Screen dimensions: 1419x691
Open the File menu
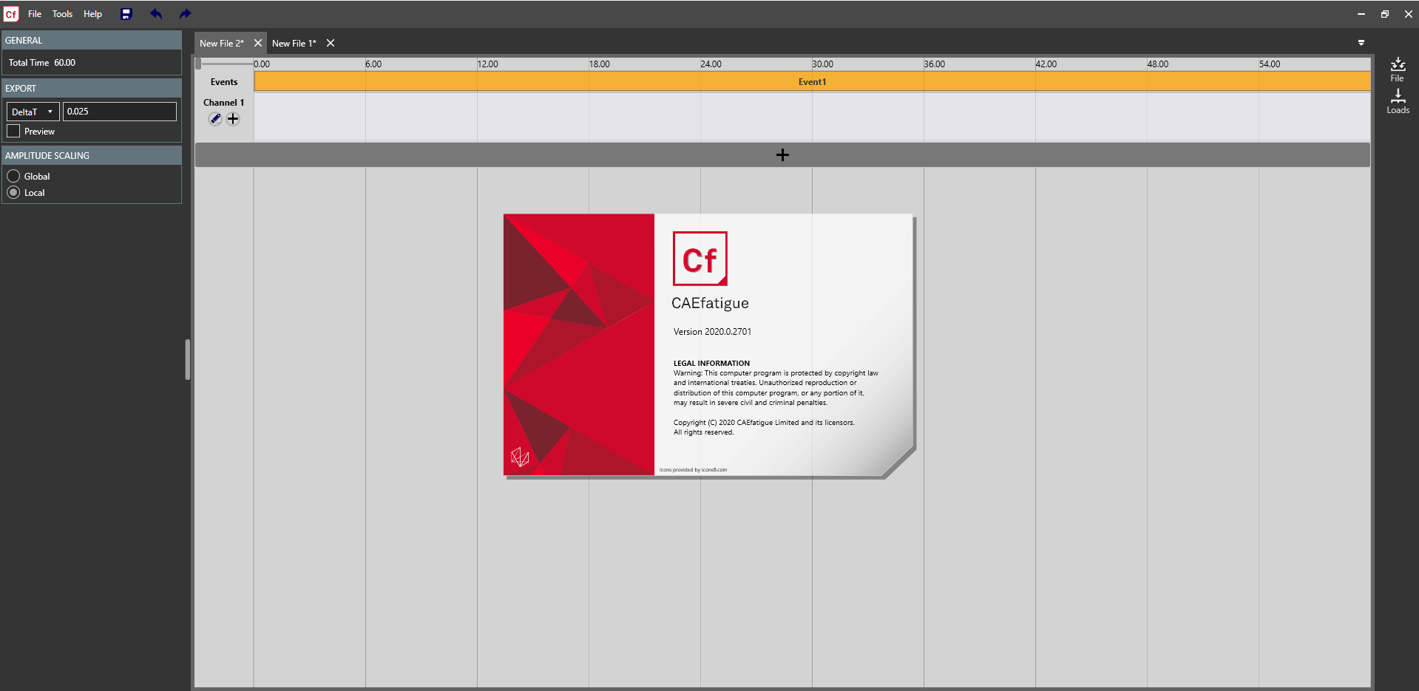pyautogui.click(x=35, y=14)
